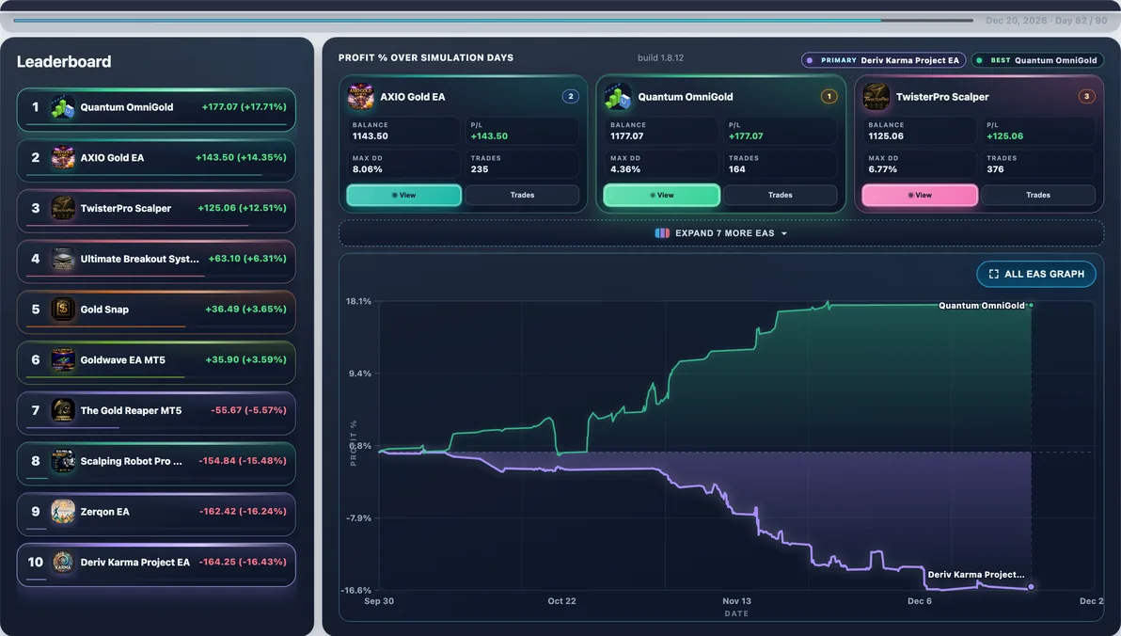Open Trades for TwisterPro Scalper
This screenshot has width=1121, height=636.
click(x=1038, y=196)
